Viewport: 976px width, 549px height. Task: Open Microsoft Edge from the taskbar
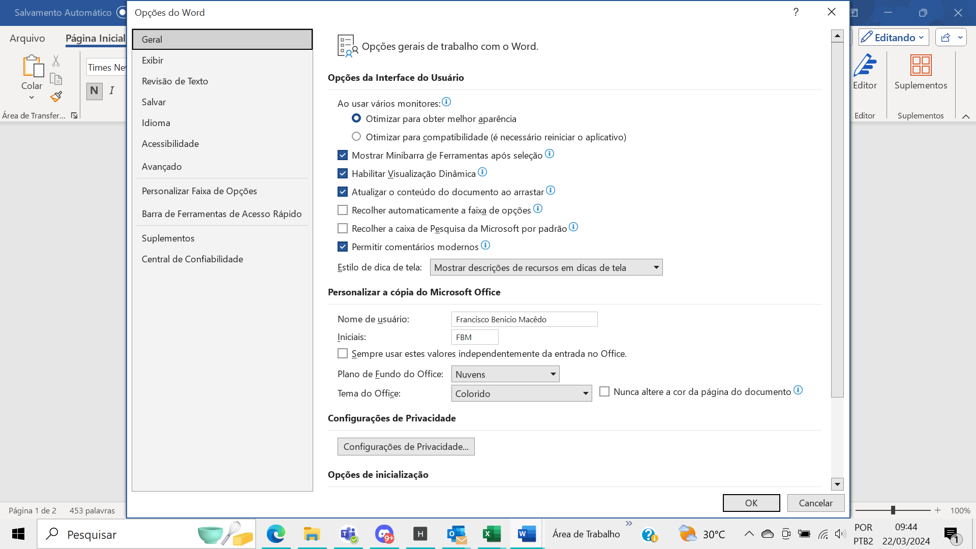(276, 534)
